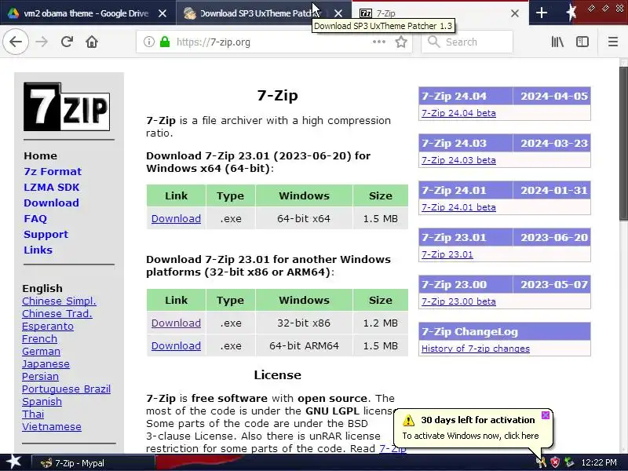Click the 7-Zip - Mypal taskbar button

(93, 463)
